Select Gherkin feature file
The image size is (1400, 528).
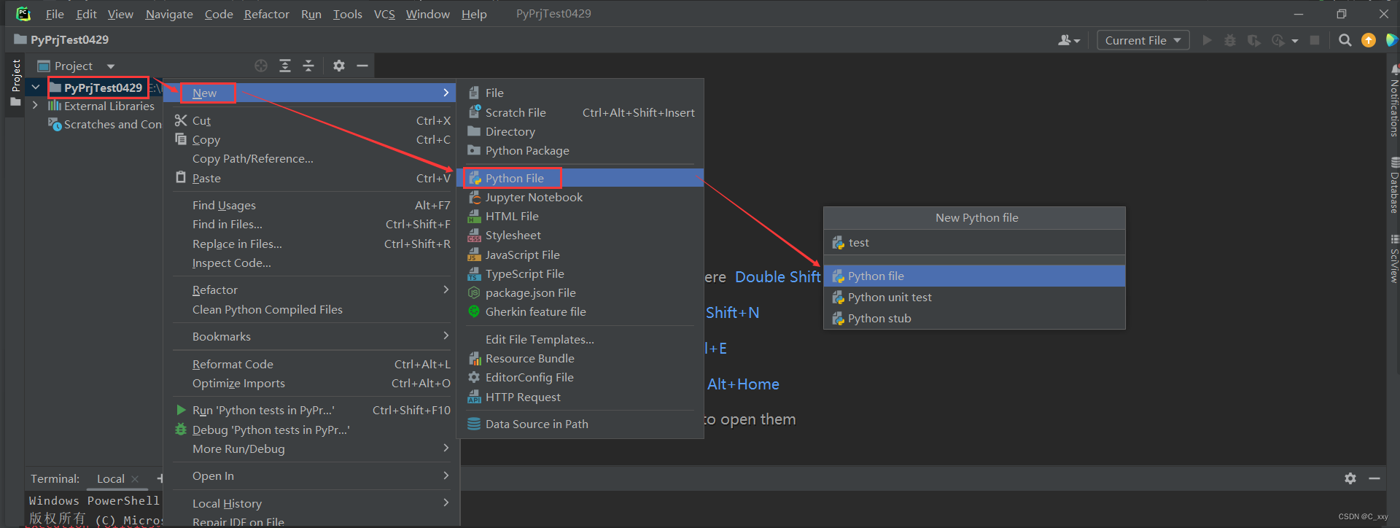580,312
